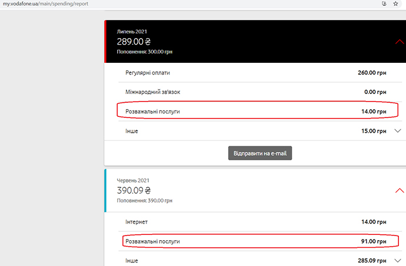This screenshot has height=266, width=406.
Task: Click the Поповнення: 300.00 грн text
Action: [x=144, y=52]
